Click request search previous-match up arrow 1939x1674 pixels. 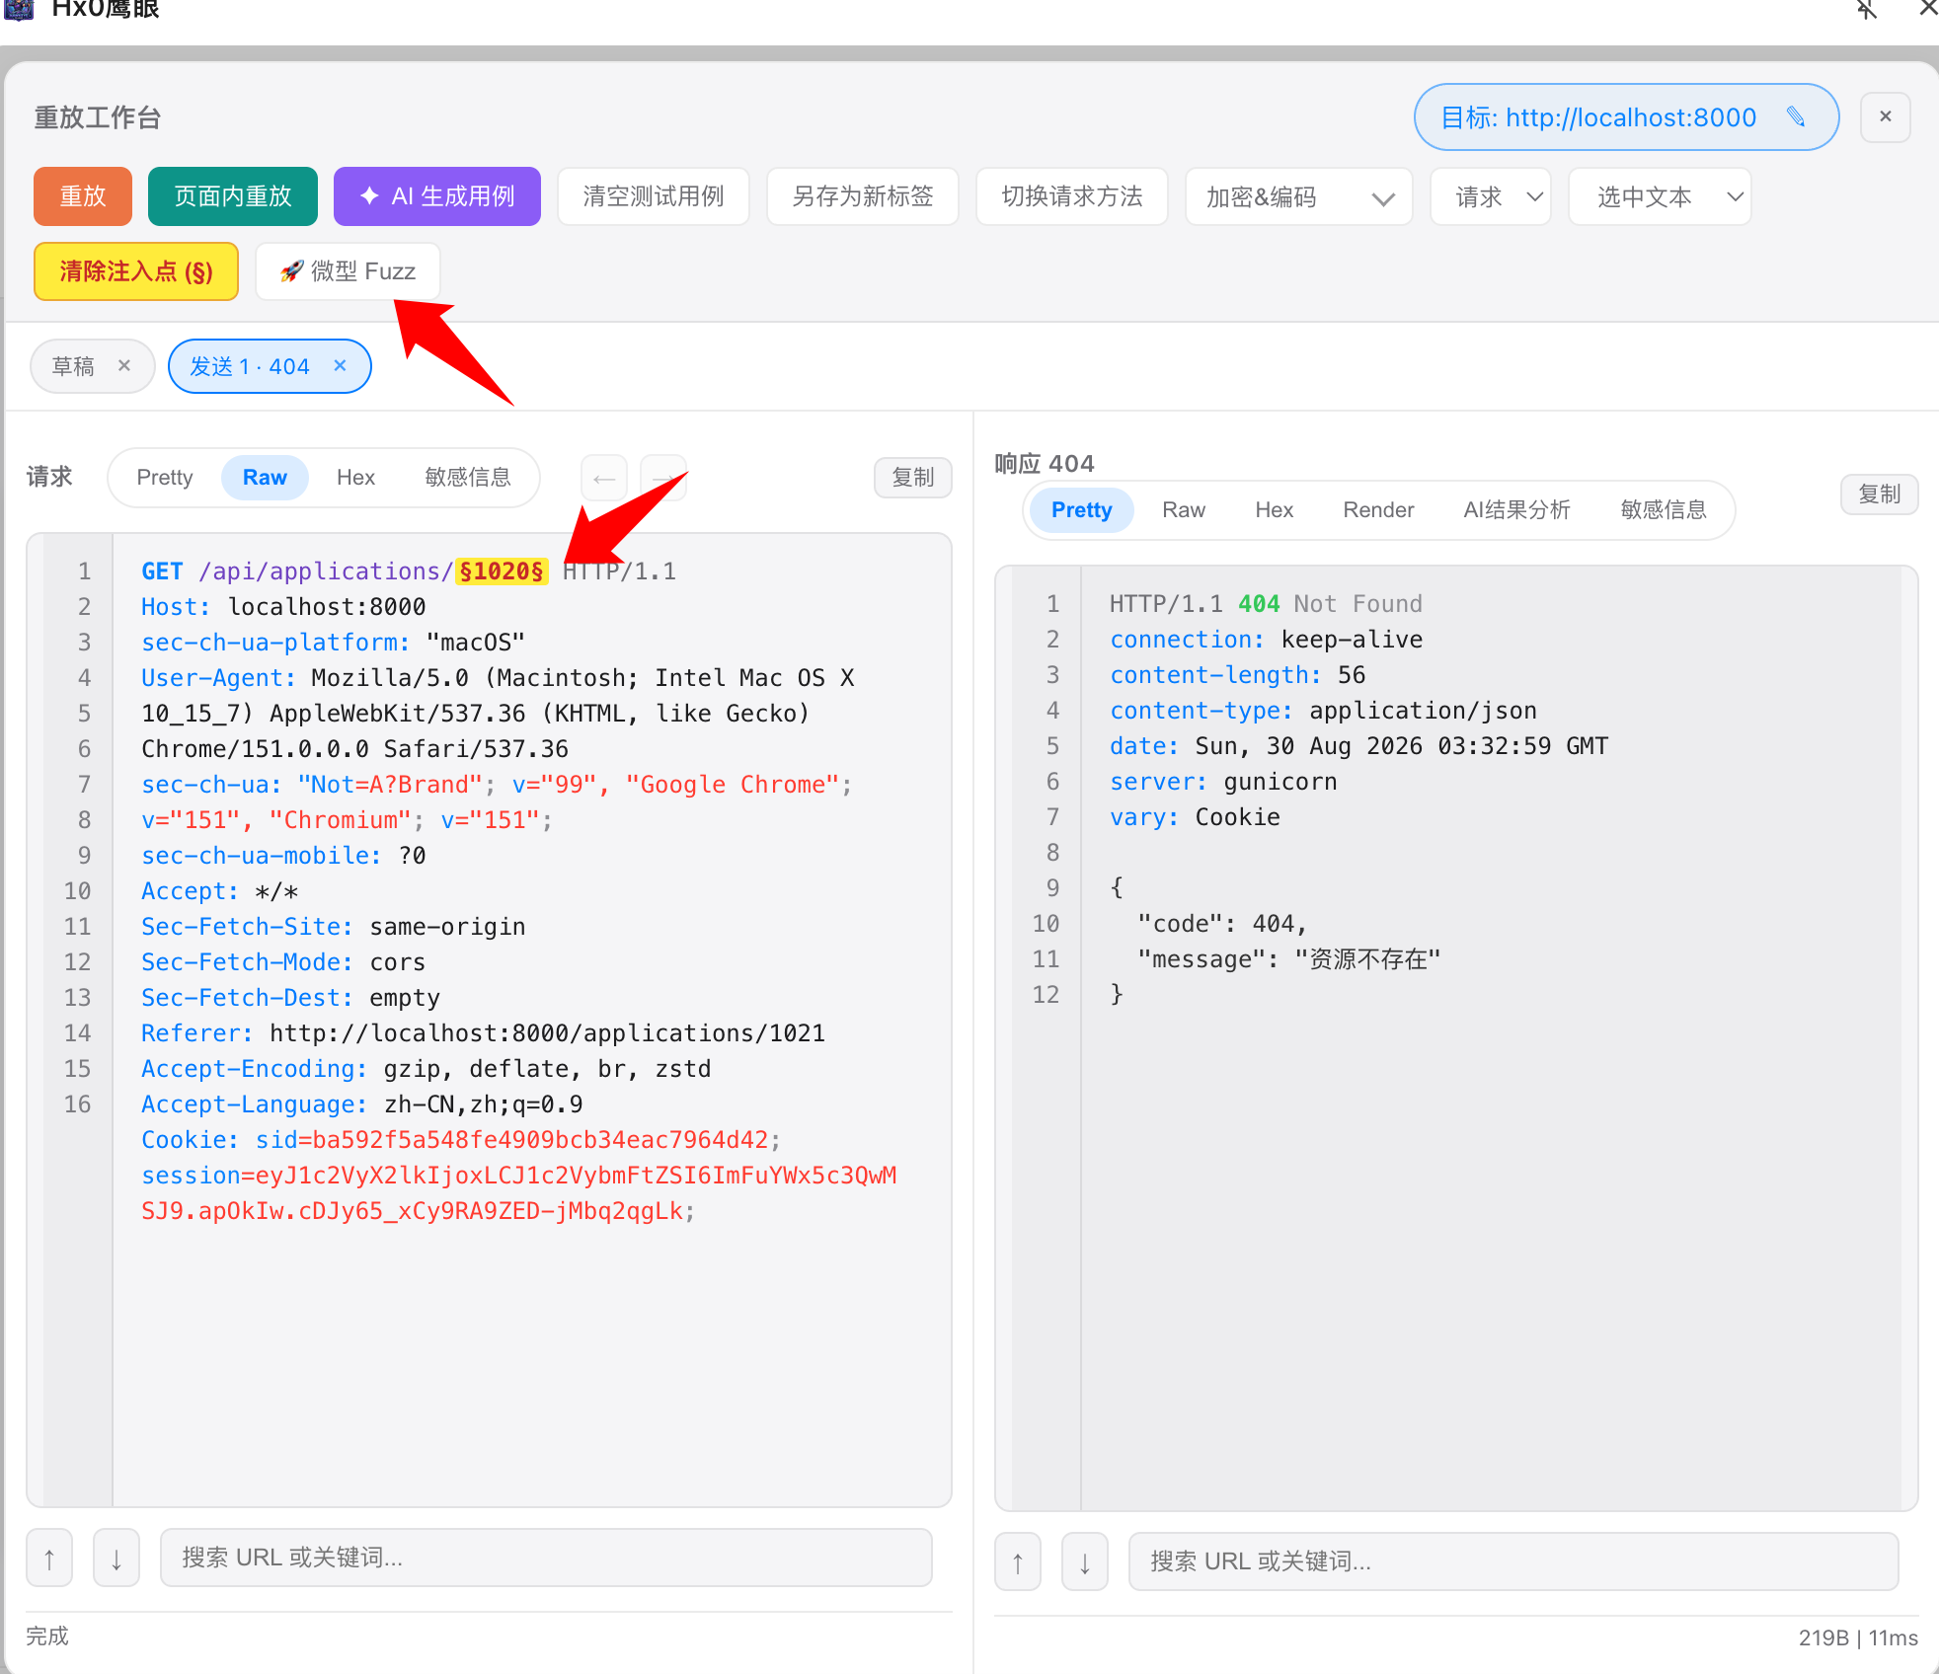pos(49,1559)
